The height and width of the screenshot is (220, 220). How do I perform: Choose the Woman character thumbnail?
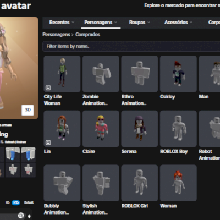coord(178,183)
